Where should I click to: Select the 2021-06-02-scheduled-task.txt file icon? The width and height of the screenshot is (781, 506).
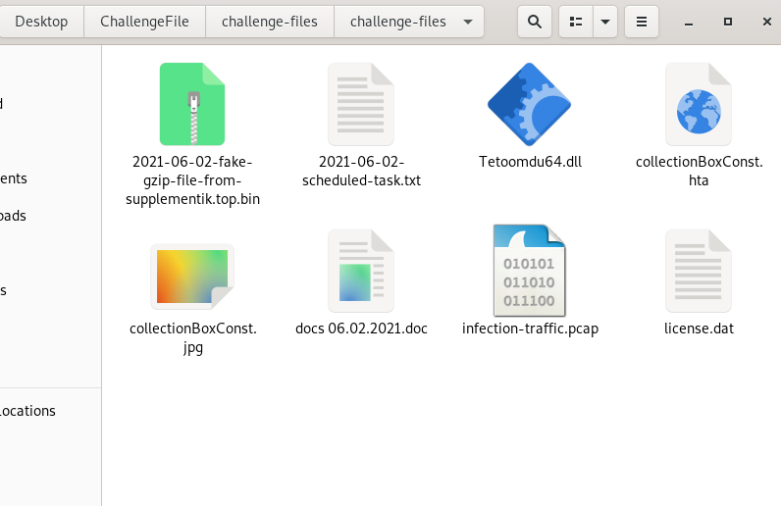361,104
